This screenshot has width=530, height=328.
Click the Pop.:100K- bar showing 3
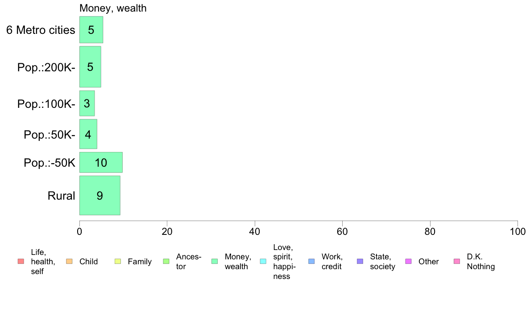(x=87, y=103)
